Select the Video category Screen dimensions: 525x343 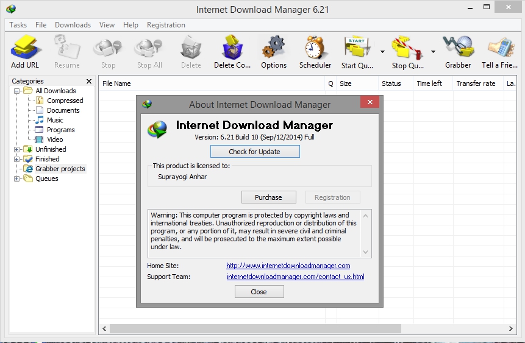(x=55, y=139)
